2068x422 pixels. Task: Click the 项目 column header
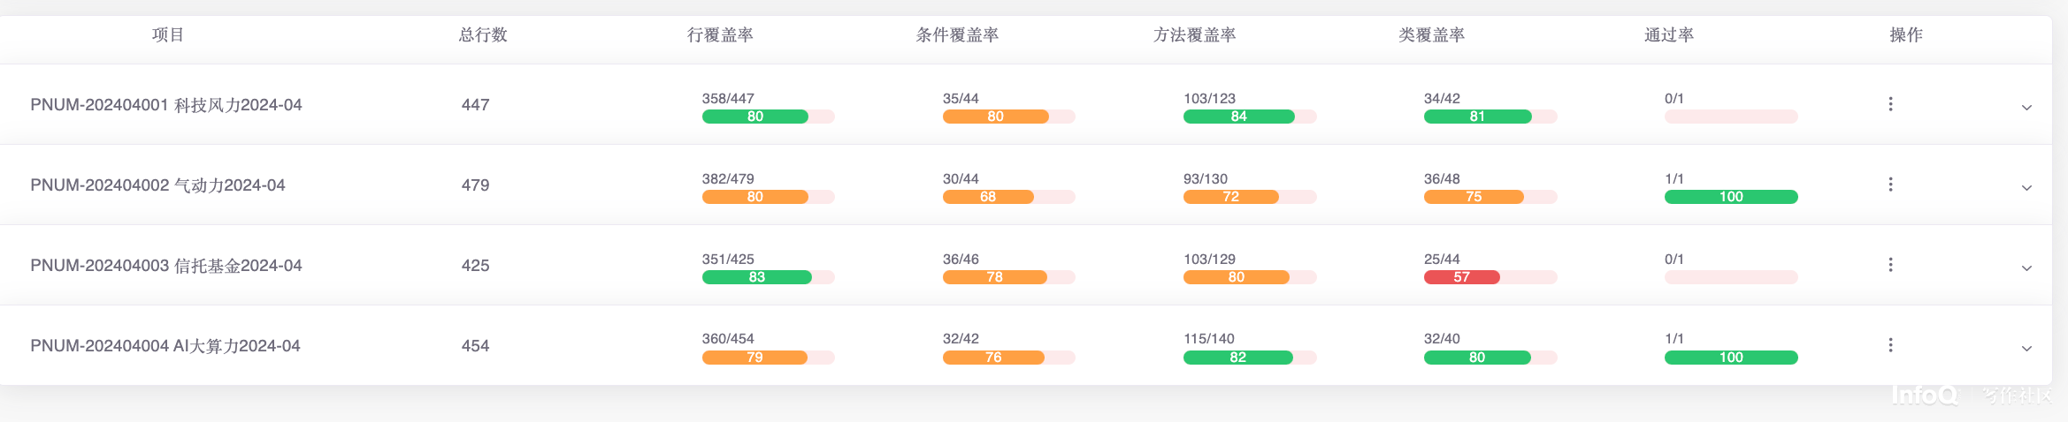168,35
